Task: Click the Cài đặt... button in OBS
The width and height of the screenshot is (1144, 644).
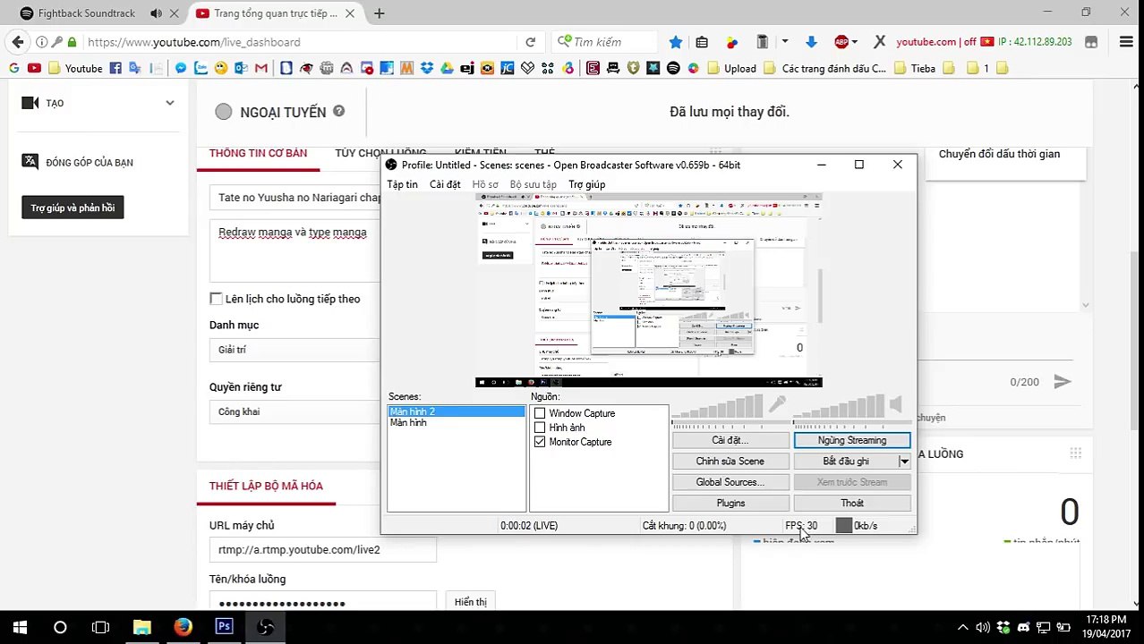Action: pyautogui.click(x=730, y=440)
